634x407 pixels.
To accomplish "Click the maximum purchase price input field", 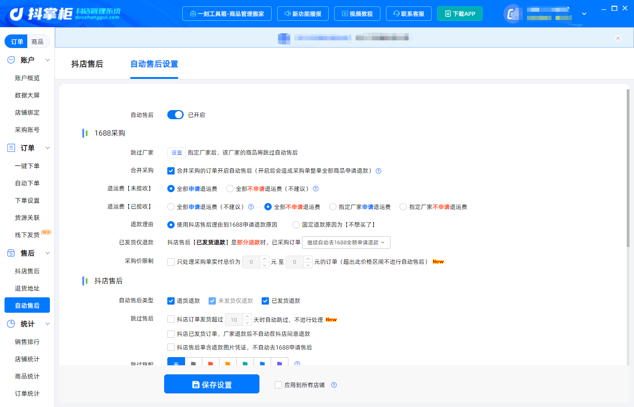I will pos(294,262).
